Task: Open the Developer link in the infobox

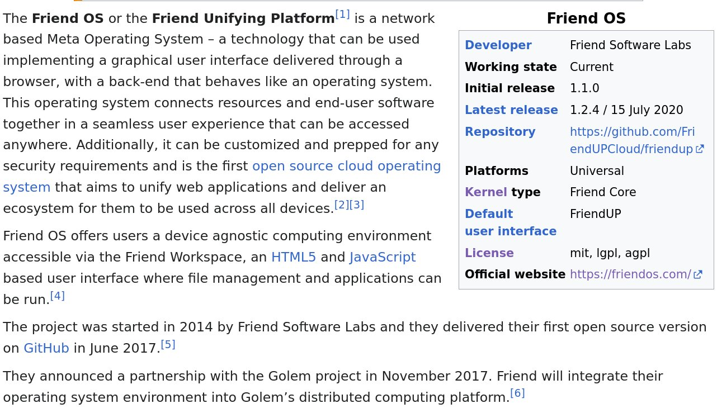Action: click(498, 45)
